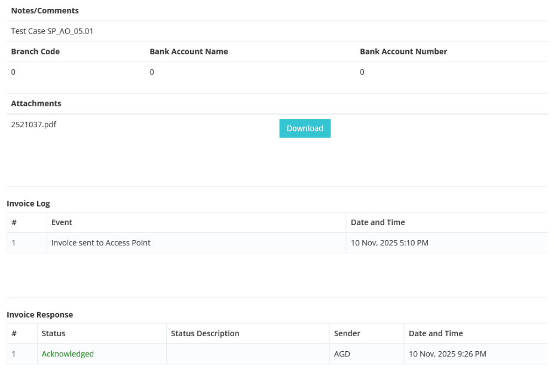Viewport: 554px width, 381px height.
Task: Click the Attachments section heading
Action: tap(36, 103)
